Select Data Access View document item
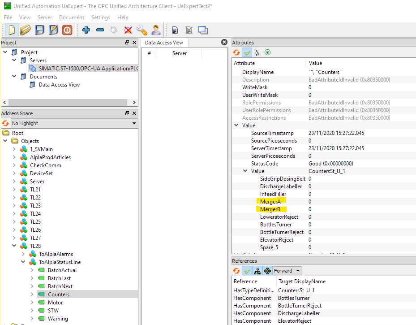This screenshot has width=416, height=325. pos(59,85)
